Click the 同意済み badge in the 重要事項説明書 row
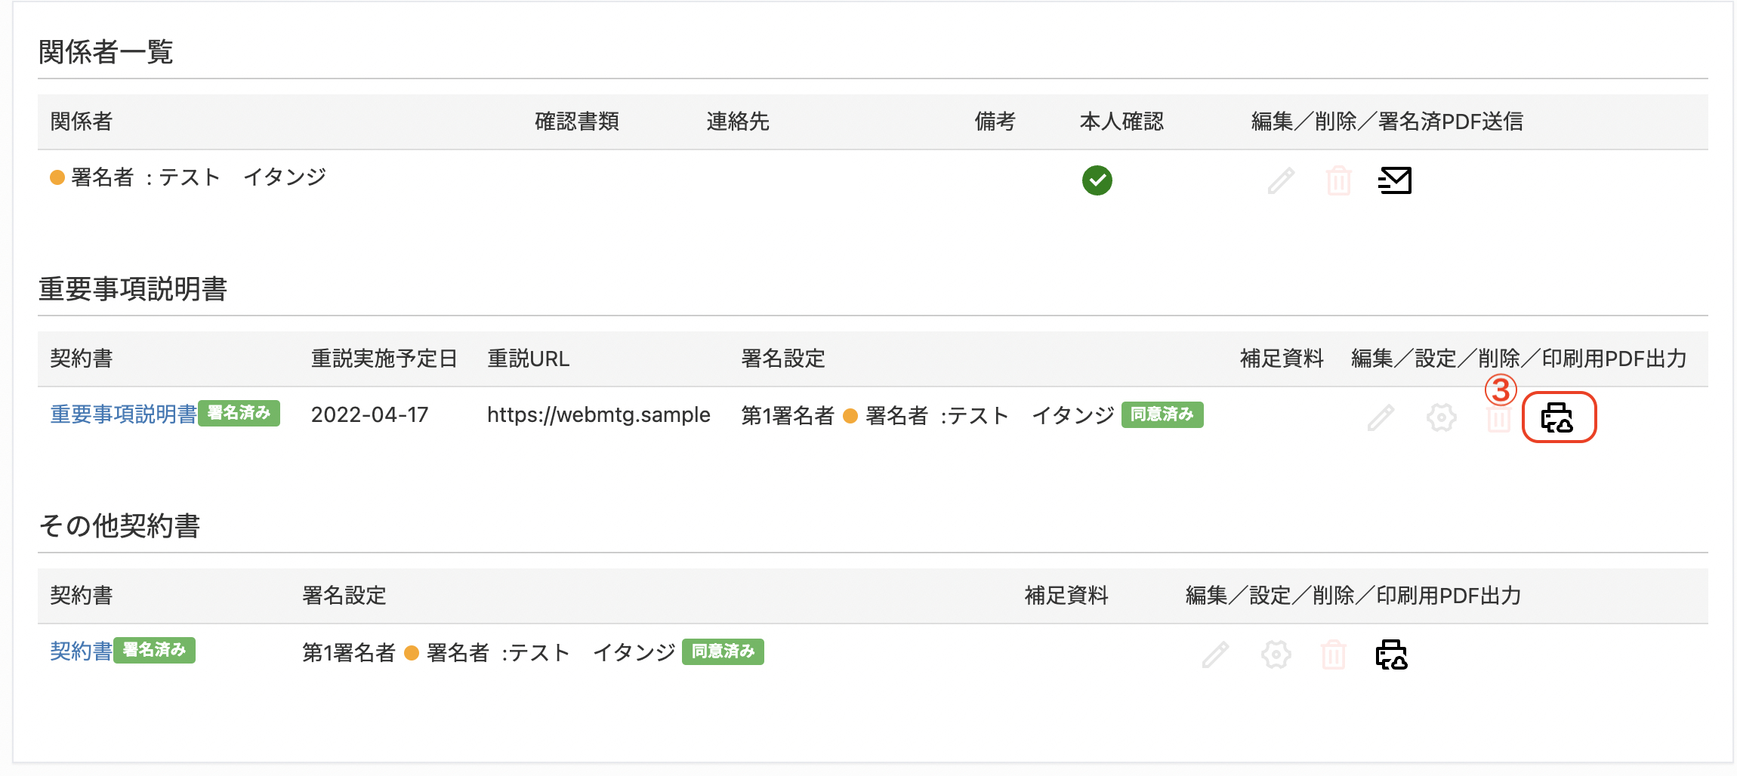 pos(1162,414)
